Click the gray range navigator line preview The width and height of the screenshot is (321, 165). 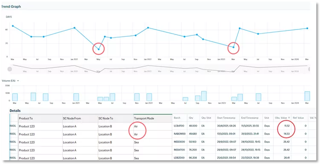pyautogui.click(x=160, y=69)
